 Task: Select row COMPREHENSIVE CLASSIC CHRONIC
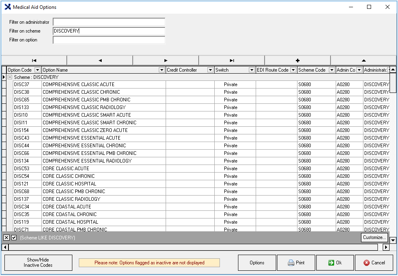(x=201, y=92)
